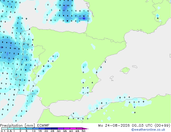Screen dimensions: 171x132
Task: Select the legend swatch between 25 and 30
Action: coord(54,128)
